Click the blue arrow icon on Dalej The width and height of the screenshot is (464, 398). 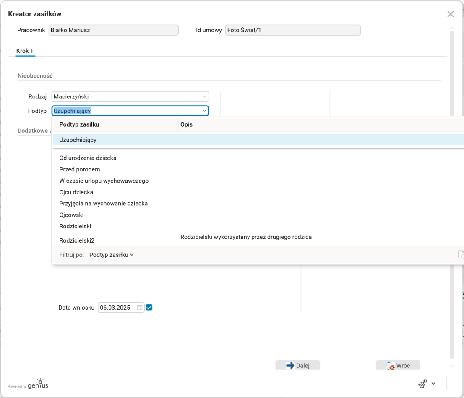pos(290,366)
